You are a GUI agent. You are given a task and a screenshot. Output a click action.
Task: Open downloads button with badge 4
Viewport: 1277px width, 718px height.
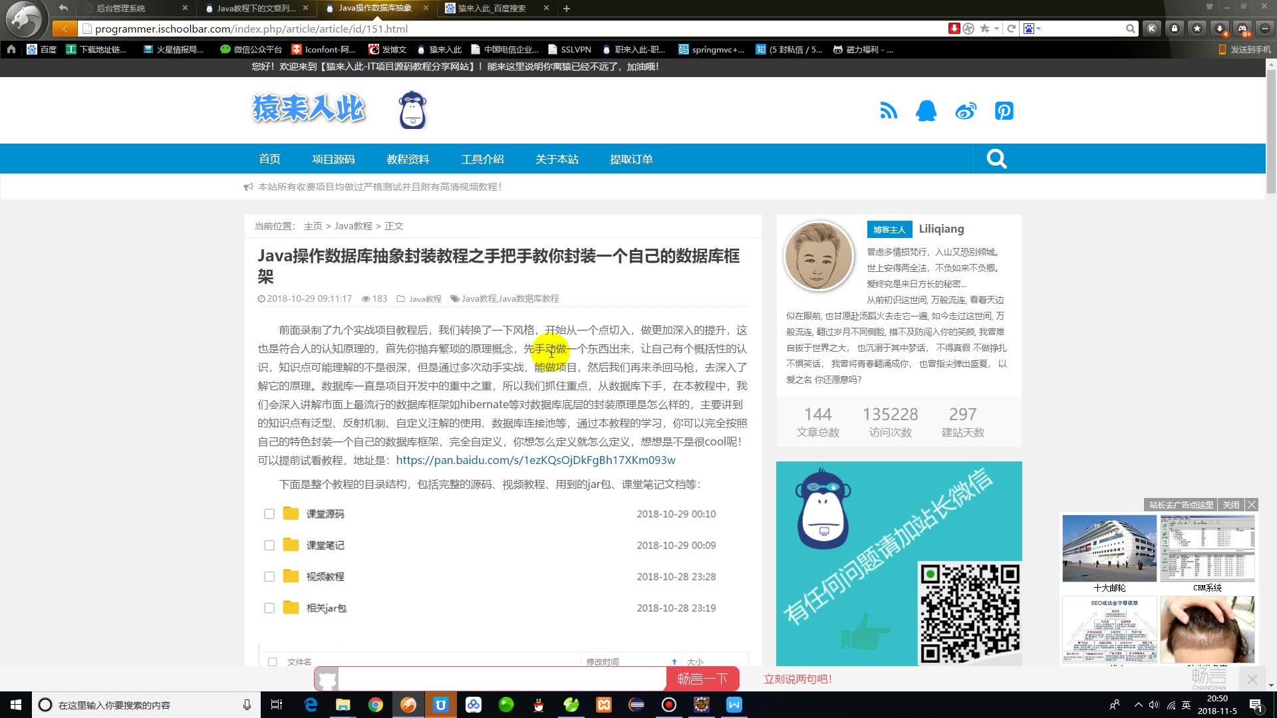(1220, 29)
